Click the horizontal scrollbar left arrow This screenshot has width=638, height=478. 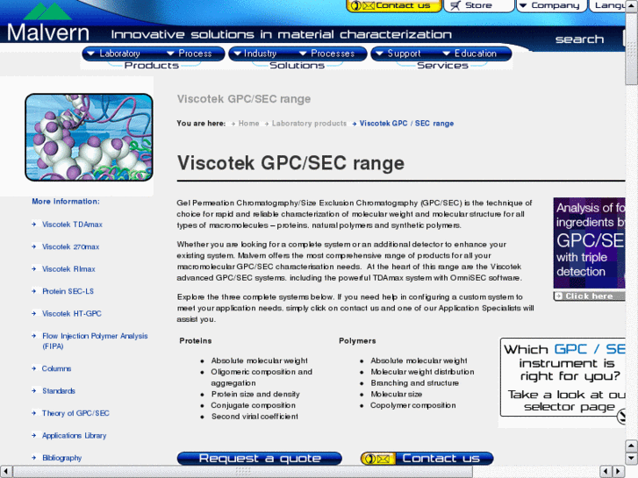coord(5,472)
